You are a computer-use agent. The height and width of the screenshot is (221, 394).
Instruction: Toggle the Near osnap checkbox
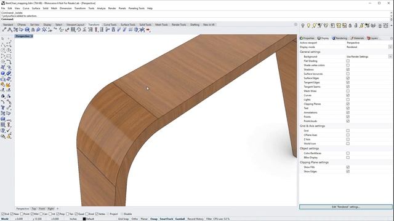[12, 214]
